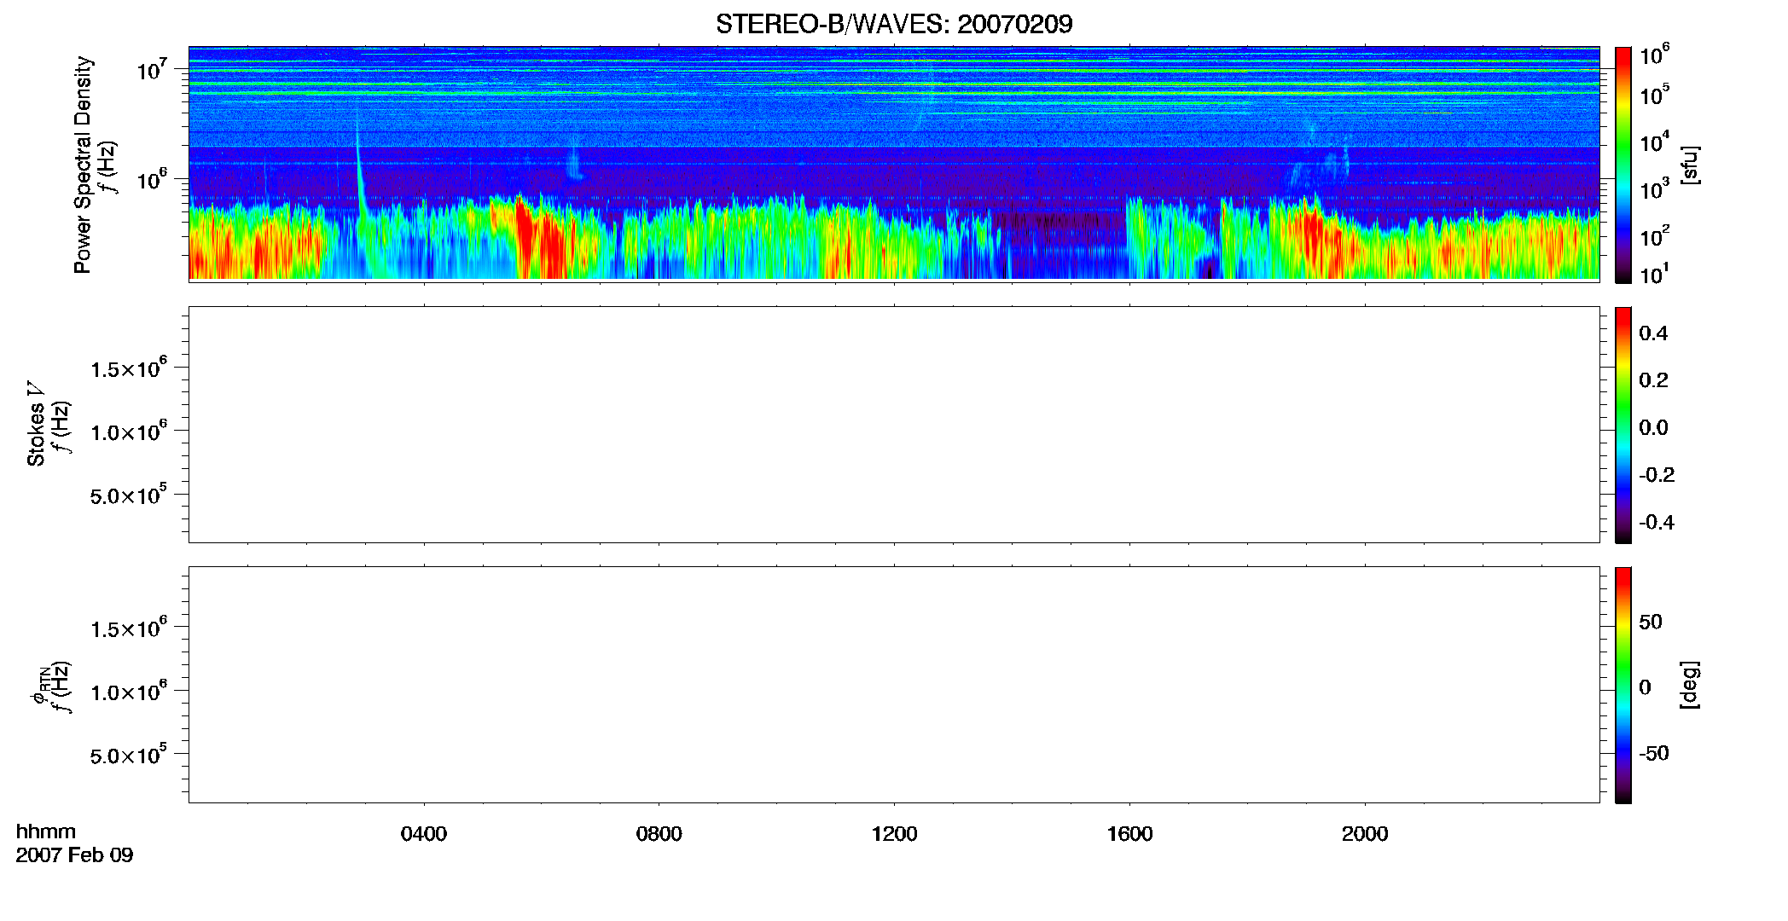Click inside the empty Stokes V panel
The width and height of the screenshot is (1788, 921).
click(x=894, y=425)
